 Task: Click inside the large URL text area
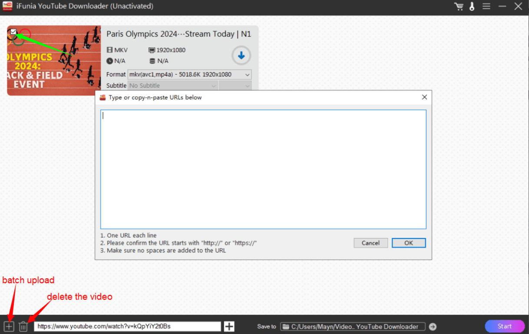click(x=263, y=169)
